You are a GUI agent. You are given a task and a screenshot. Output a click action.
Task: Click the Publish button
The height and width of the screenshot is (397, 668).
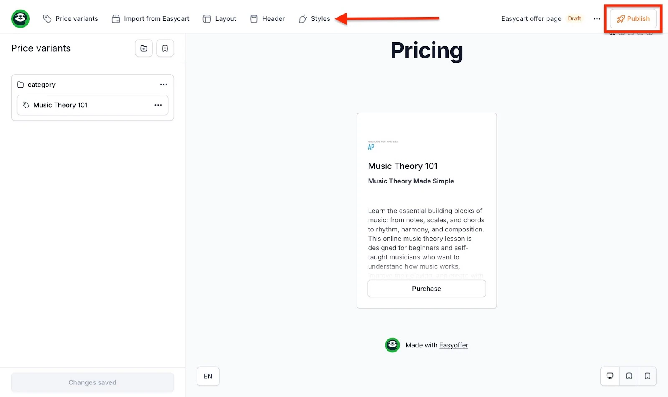[x=633, y=19]
